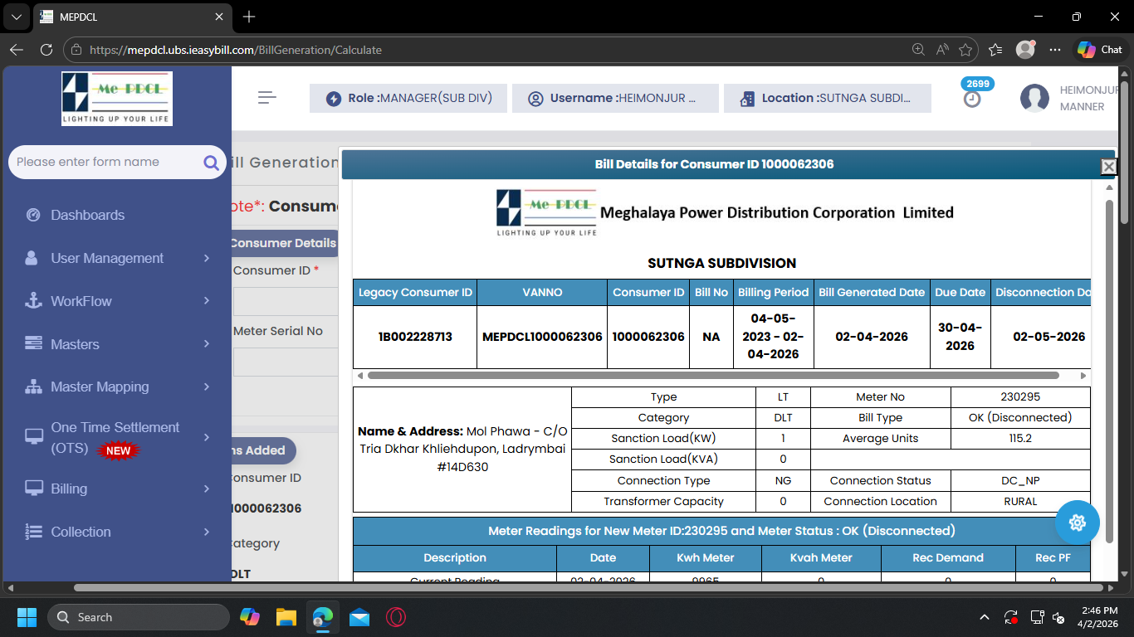Click the Role: MANAGER(SUB DIV) button
Viewport: 1134px width, 637px height.
click(x=407, y=98)
